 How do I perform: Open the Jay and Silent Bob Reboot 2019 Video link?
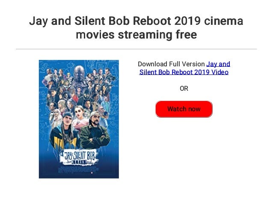pos(184,68)
